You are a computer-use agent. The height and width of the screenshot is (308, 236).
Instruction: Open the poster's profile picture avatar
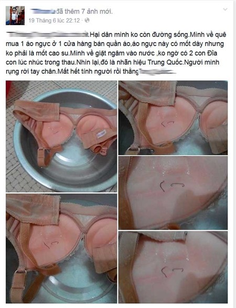(15, 16)
